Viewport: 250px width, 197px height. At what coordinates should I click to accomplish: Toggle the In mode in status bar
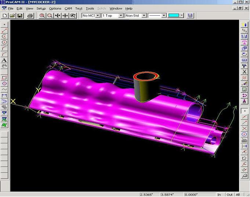tap(219, 194)
